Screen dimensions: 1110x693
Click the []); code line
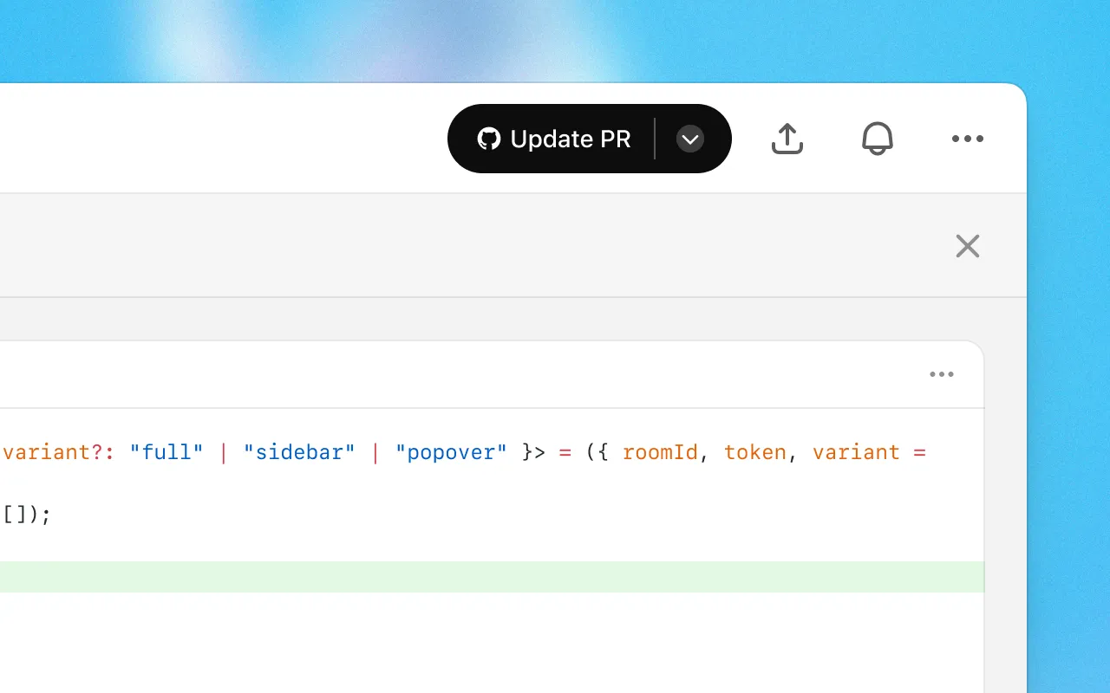pyautogui.click(x=26, y=515)
